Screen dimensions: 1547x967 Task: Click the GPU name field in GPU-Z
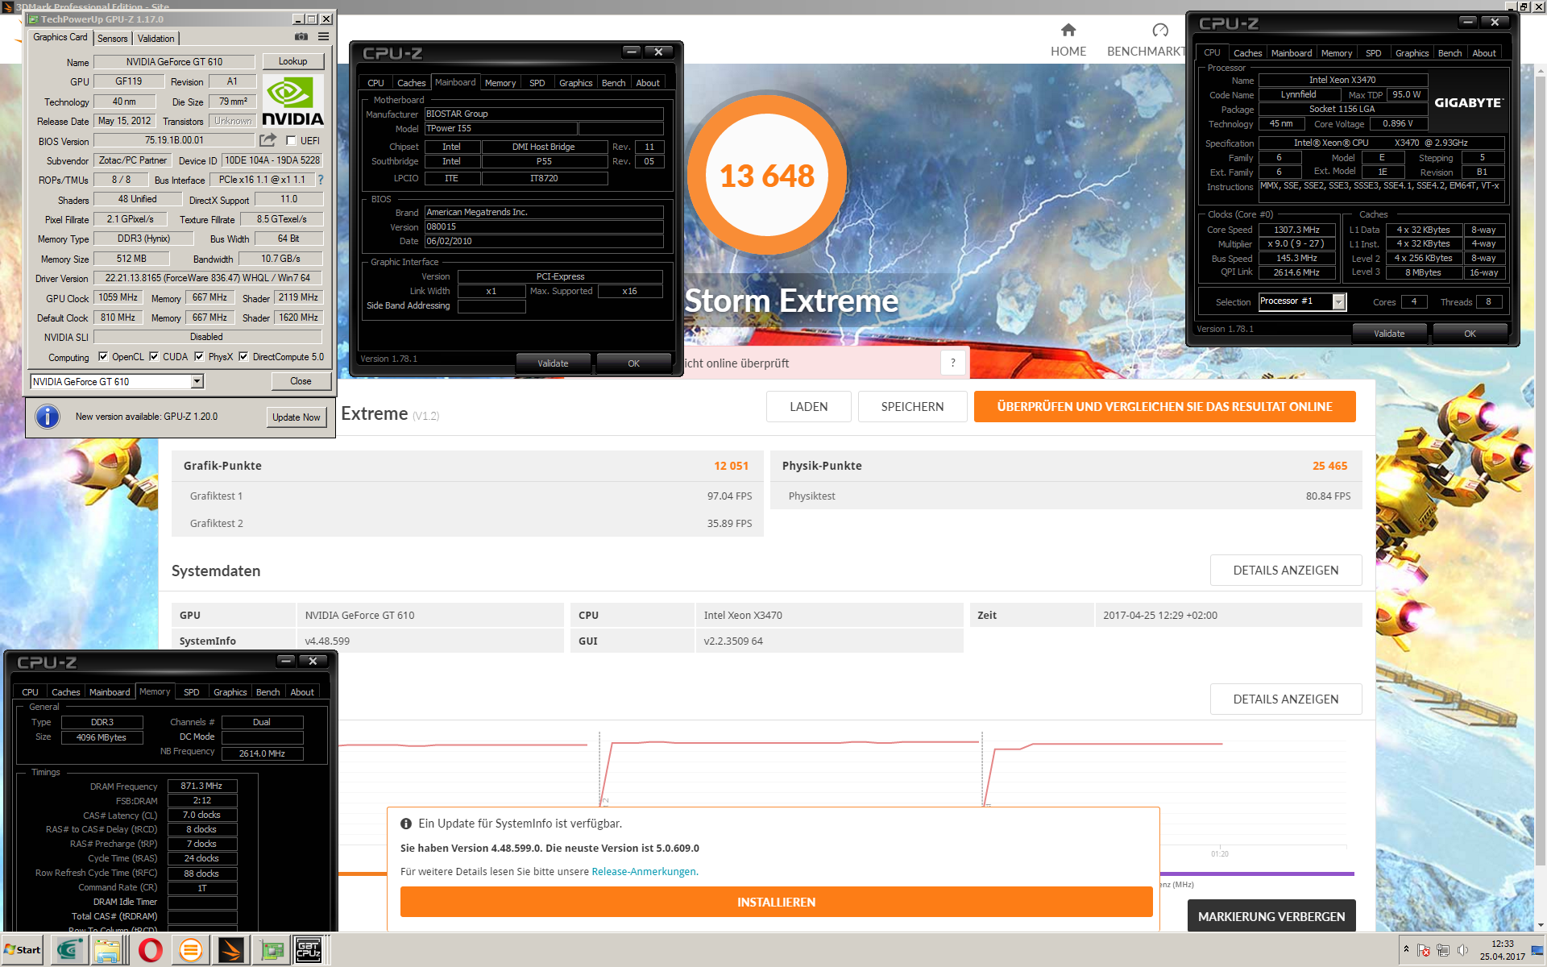[174, 62]
